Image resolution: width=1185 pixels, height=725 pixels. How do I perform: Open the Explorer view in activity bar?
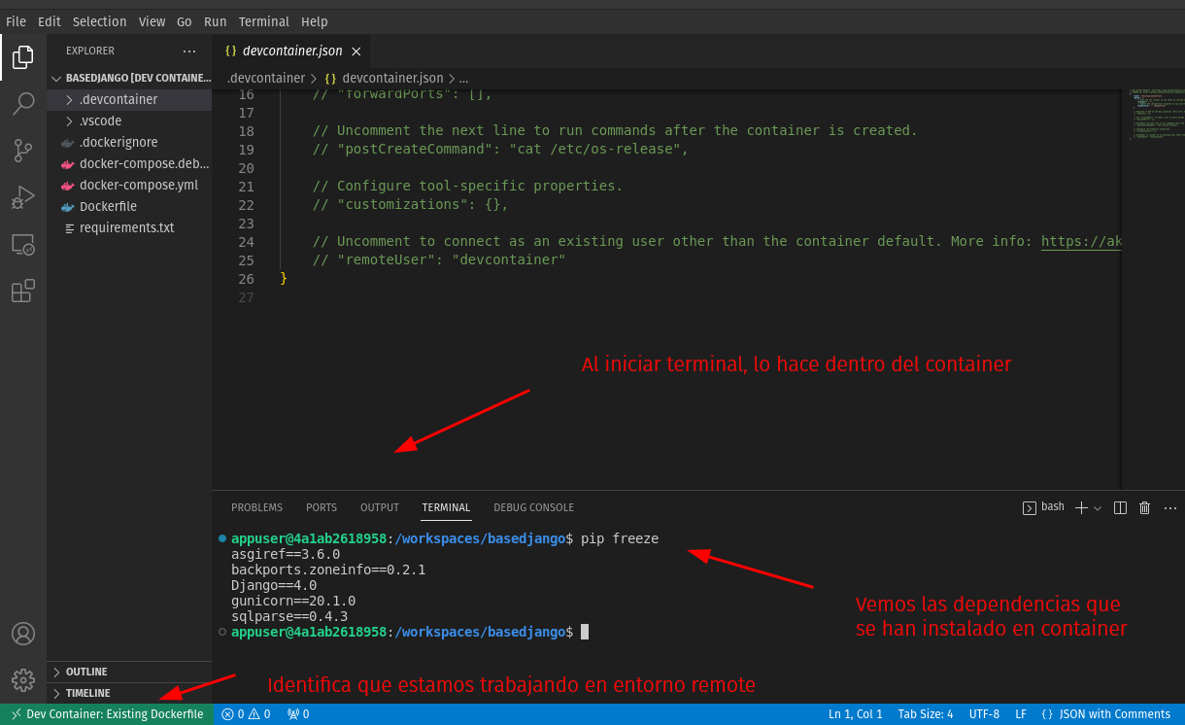[x=23, y=57]
